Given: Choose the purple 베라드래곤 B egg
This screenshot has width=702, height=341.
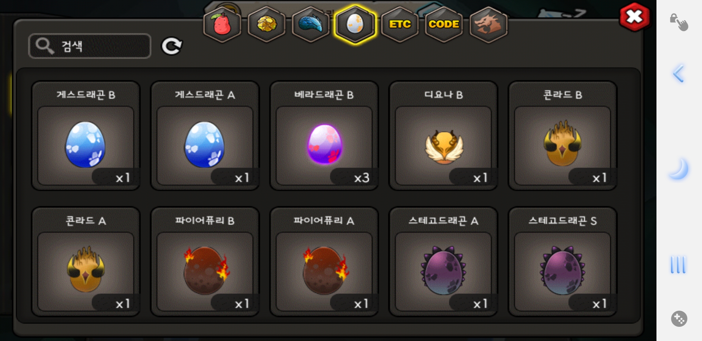Looking at the screenshot, I should click(x=324, y=136).
